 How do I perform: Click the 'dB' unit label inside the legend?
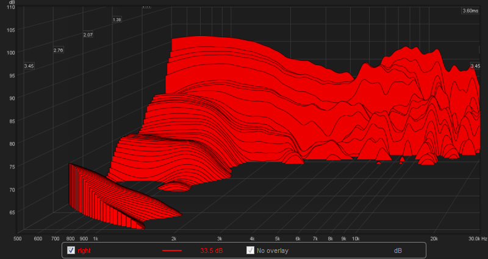point(398,250)
